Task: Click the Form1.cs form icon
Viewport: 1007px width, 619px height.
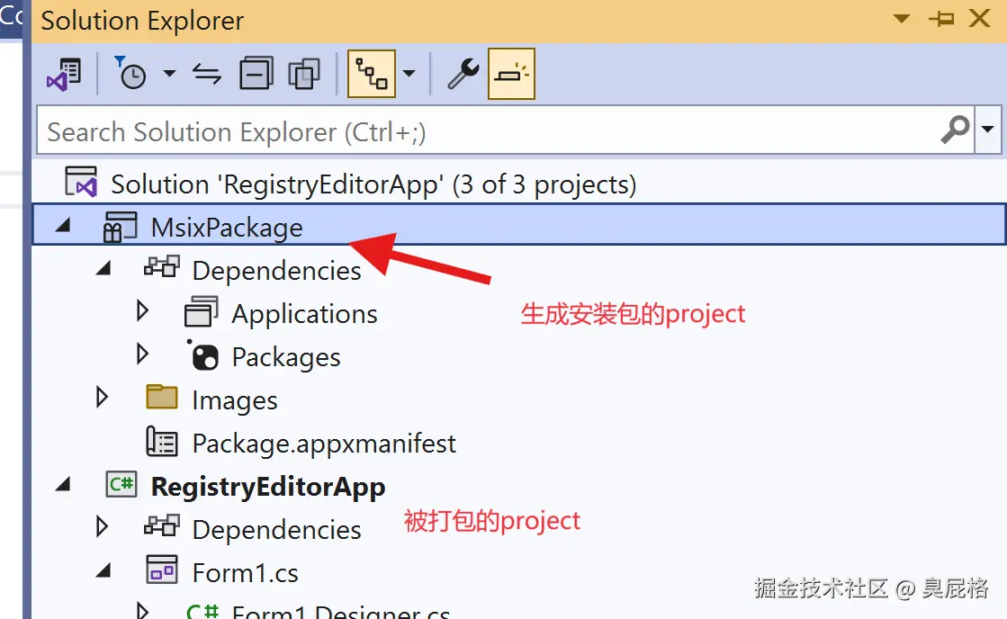Action: pos(162,570)
